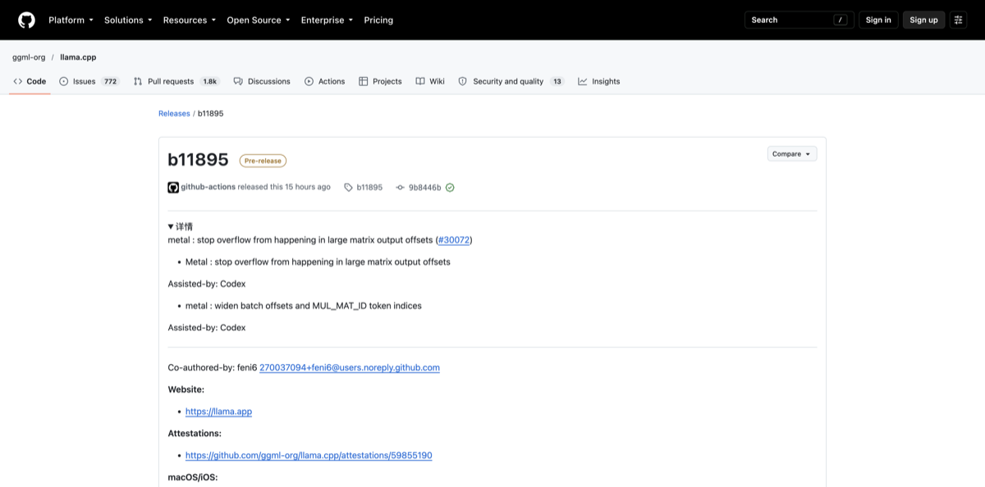This screenshot has height=487, width=985.
Task: Click the 'widen batch offsets' bullet text
Action: click(x=304, y=306)
